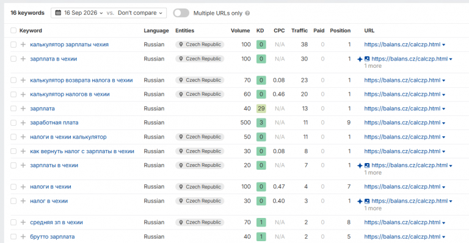
Task: Click Czech Republic entity tag for налоги в чехии
Action: click(200, 187)
